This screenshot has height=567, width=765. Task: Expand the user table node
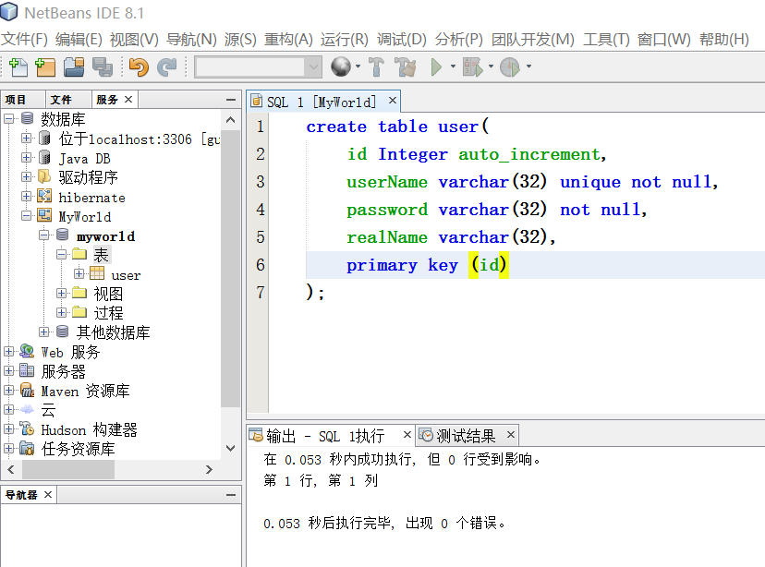79,274
